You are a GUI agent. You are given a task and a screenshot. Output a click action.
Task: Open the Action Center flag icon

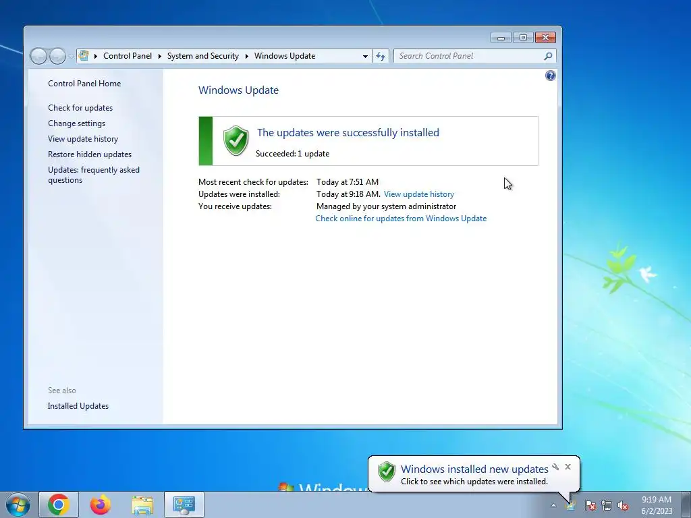pyautogui.click(x=590, y=505)
